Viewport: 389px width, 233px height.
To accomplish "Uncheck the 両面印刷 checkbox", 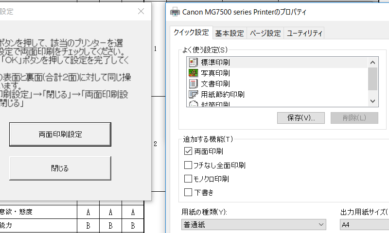I will [188, 151].
